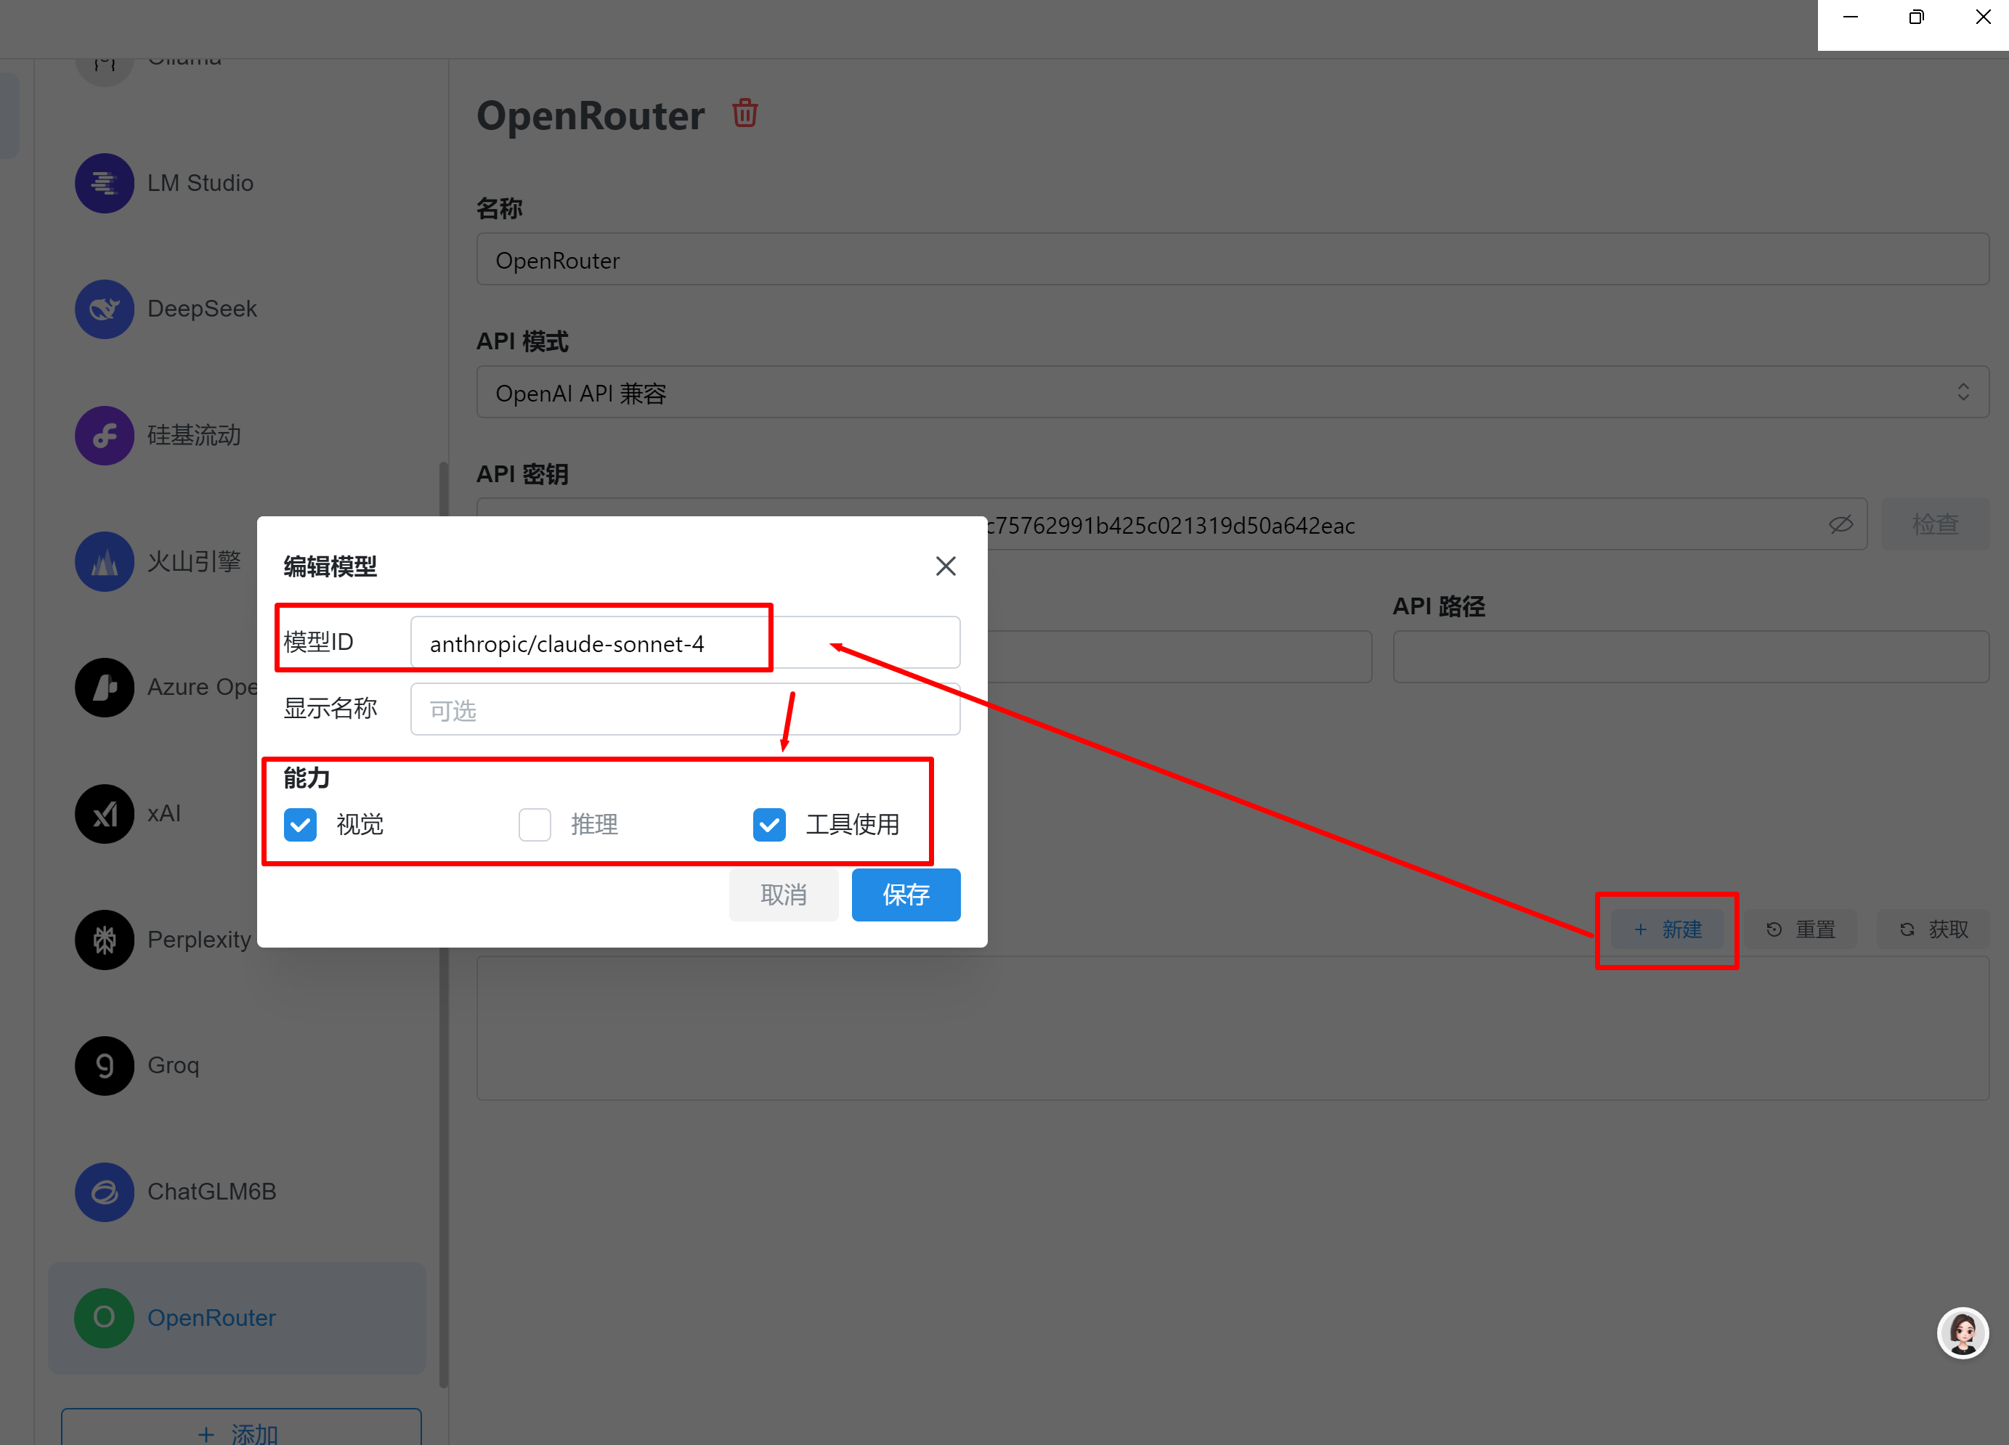
Task: Minimize the application window
Action: click(1851, 17)
